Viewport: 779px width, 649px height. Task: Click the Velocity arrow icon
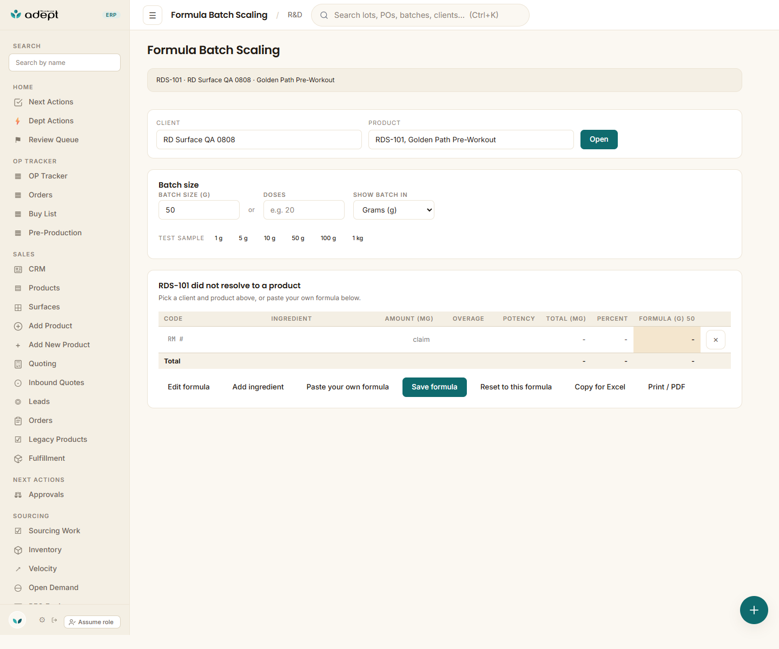coord(18,569)
